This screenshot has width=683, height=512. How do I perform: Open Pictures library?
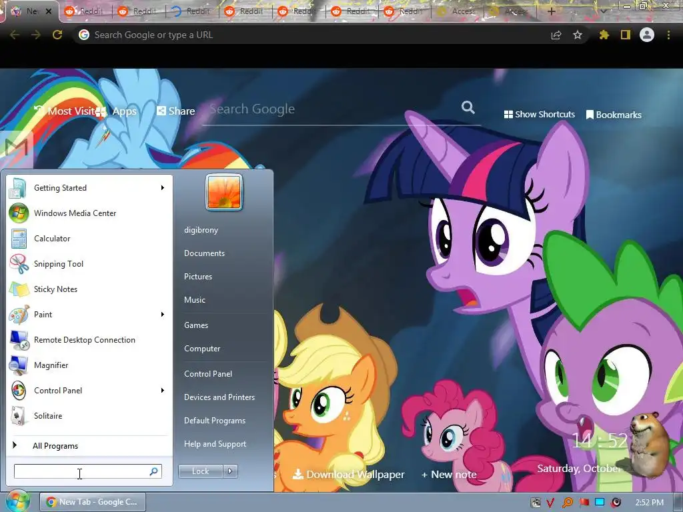(198, 277)
